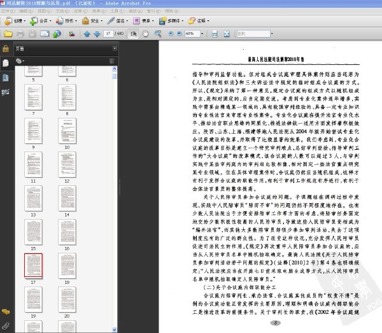Viewport: 382px width, 333px height.
Task: Click the email envelope icon
Action: click(x=45, y=34)
